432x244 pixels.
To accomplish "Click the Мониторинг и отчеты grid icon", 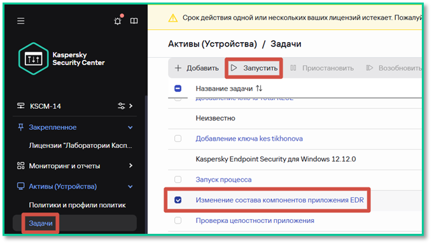I will click(20, 166).
